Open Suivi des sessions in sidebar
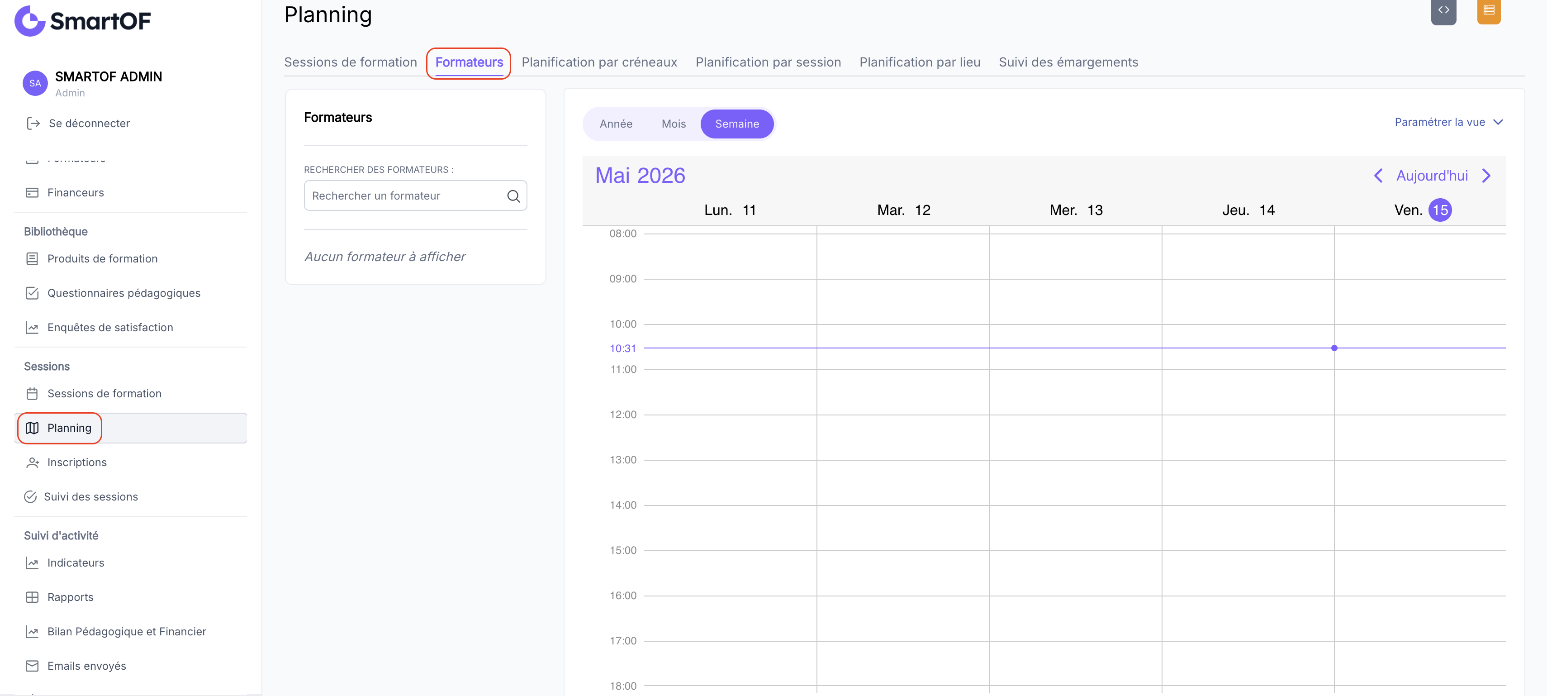This screenshot has width=1547, height=696. (90, 496)
